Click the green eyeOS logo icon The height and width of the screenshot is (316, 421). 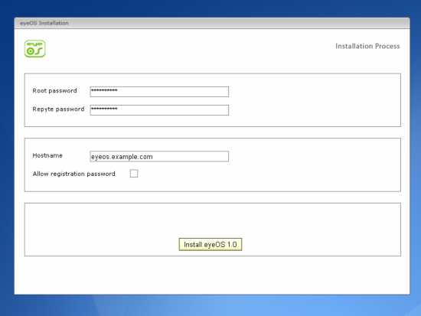[35, 49]
